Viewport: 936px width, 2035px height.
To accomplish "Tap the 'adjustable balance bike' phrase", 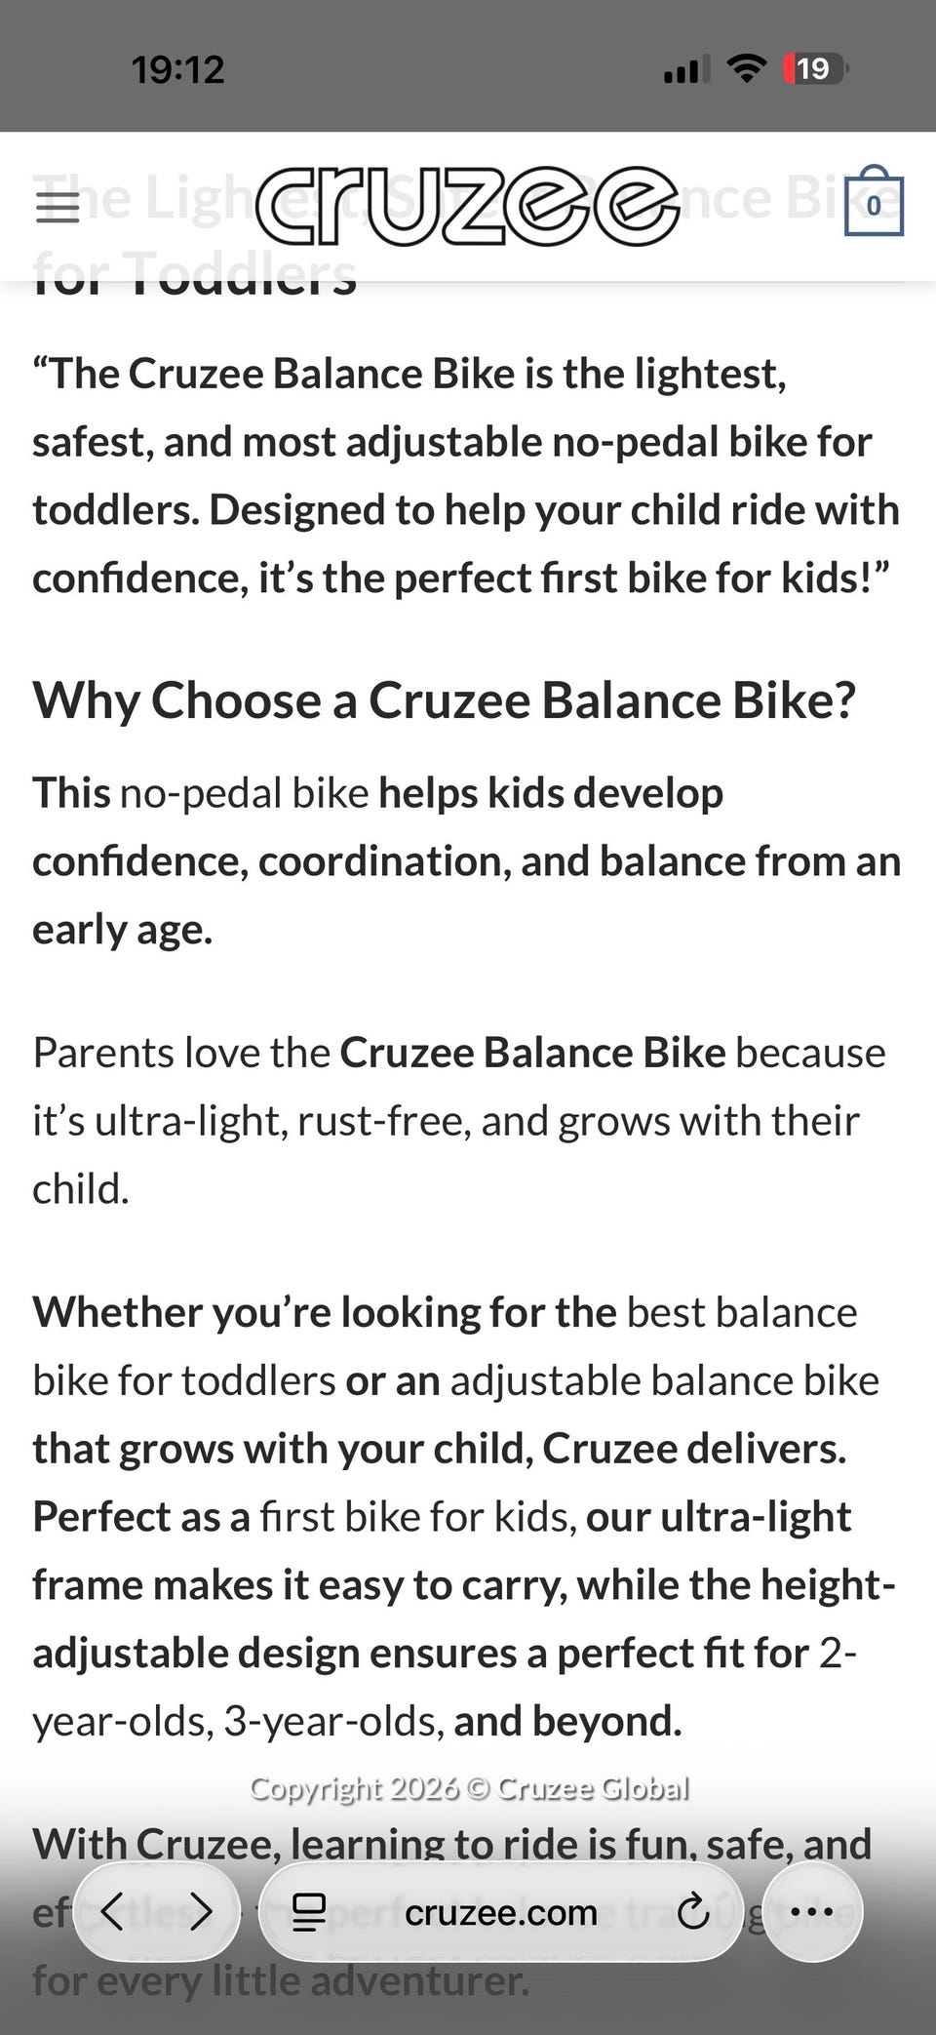I will click(x=663, y=1380).
